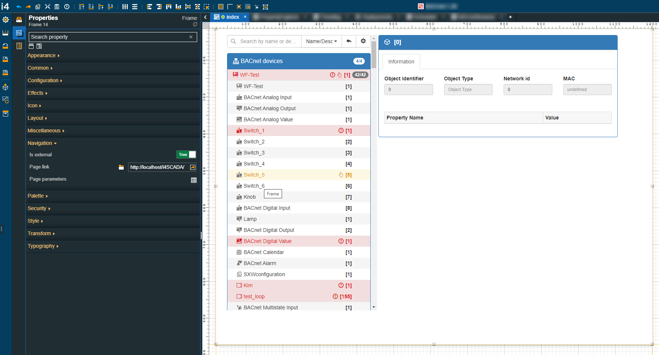Select the BACnet Digital Value row

299,241
